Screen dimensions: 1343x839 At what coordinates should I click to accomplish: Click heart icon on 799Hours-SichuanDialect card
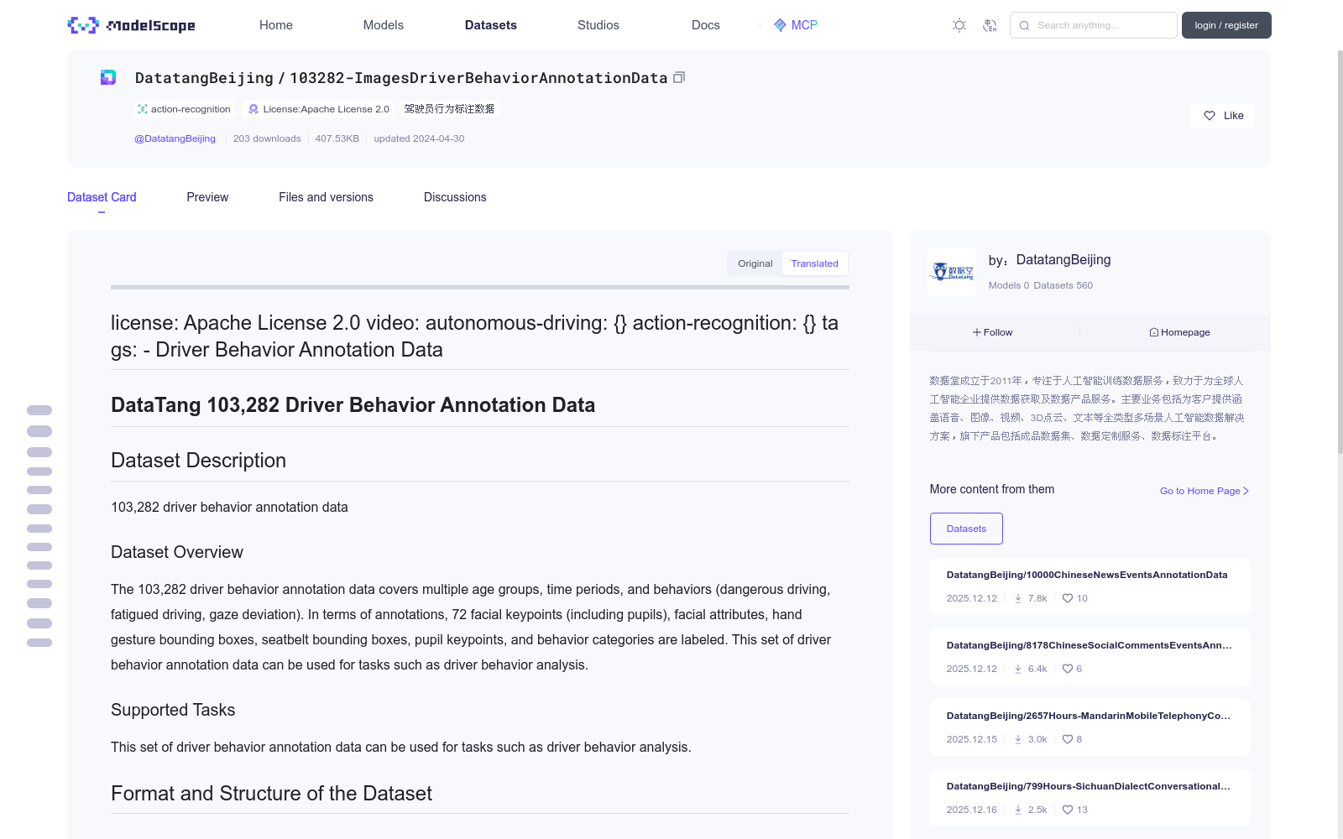click(x=1068, y=810)
